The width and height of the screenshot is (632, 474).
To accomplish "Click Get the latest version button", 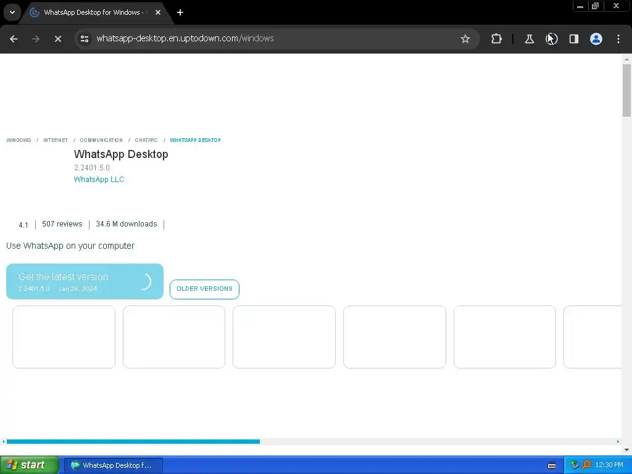I will pyautogui.click(x=85, y=281).
